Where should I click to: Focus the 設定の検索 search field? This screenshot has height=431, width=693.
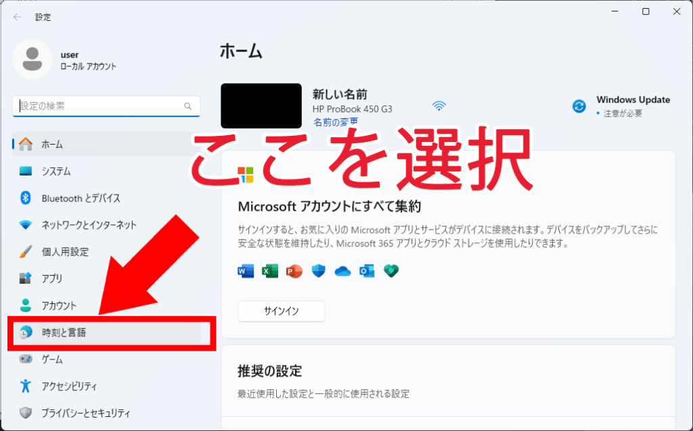tap(106, 106)
